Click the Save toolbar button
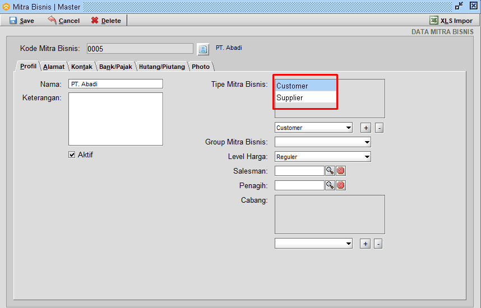Image resolution: width=481 pixels, height=308 pixels. pyautogui.click(x=22, y=21)
